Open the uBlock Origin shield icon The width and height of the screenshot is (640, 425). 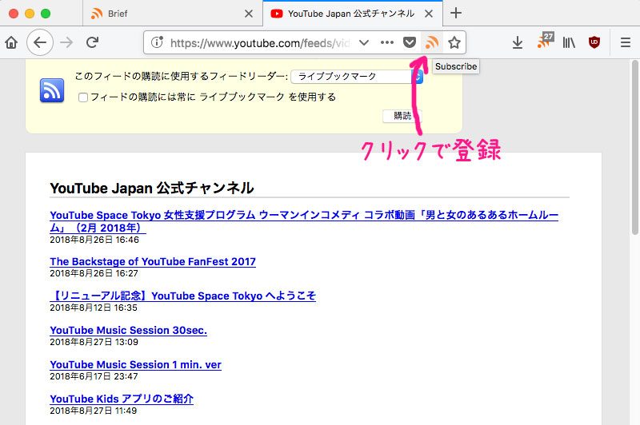click(x=594, y=42)
